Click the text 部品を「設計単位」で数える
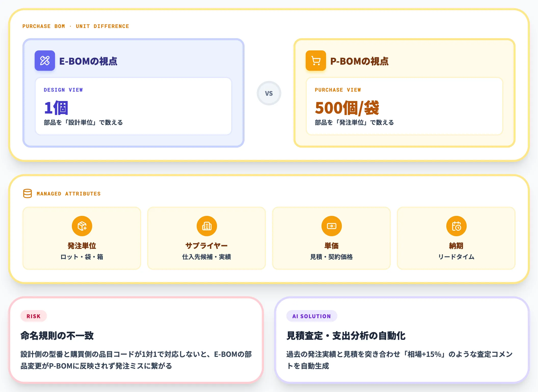 point(83,122)
